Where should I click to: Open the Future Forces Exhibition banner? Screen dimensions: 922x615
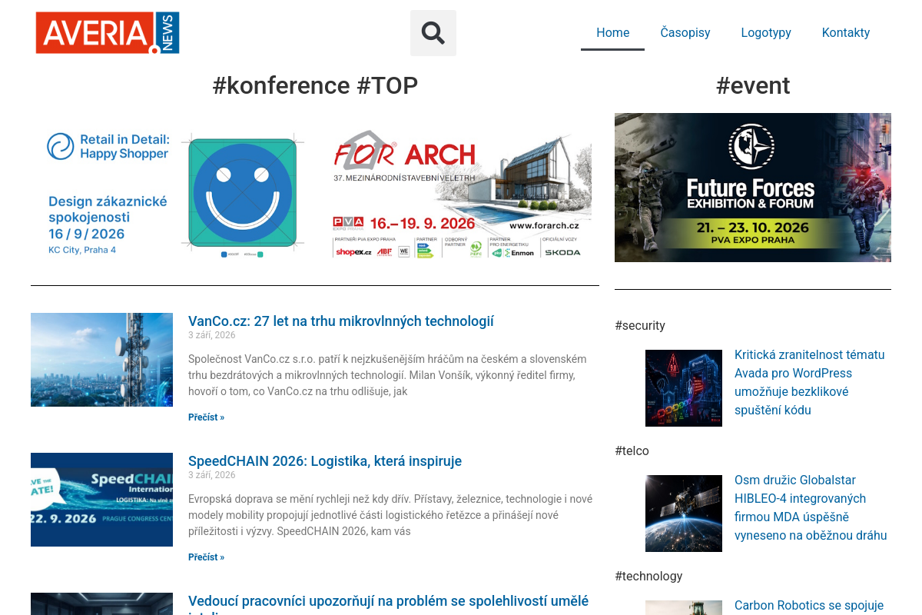pos(753,188)
